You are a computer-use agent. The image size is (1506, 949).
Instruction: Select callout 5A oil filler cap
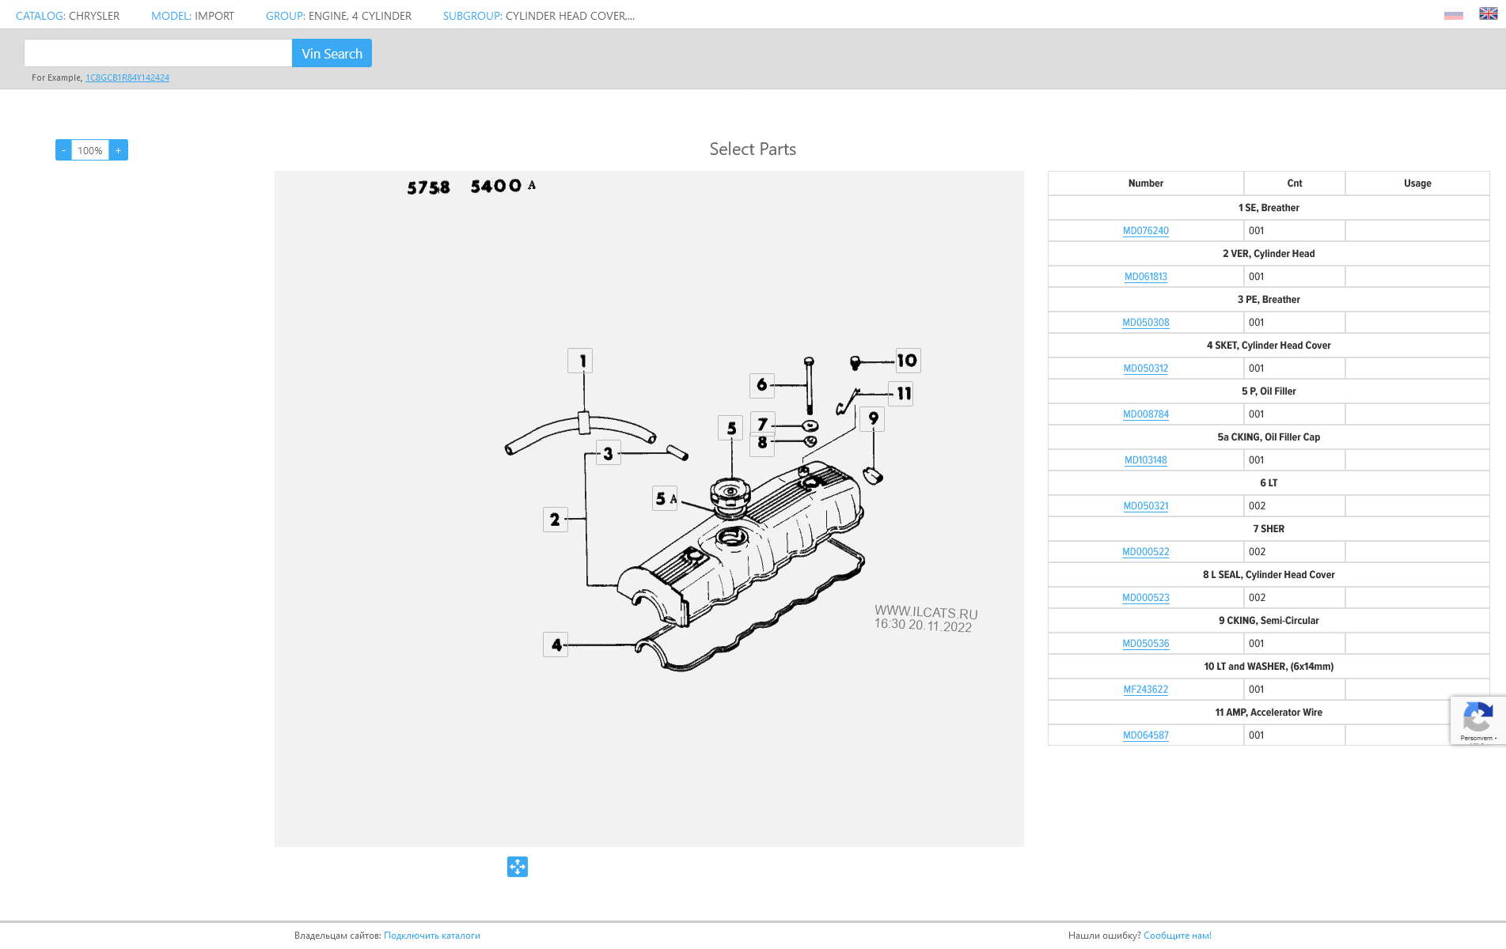pos(665,498)
